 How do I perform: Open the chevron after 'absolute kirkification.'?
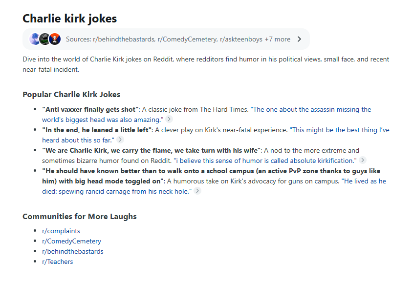click(x=363, y=160)
